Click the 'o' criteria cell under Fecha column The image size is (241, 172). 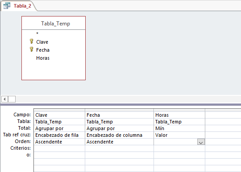119,155
